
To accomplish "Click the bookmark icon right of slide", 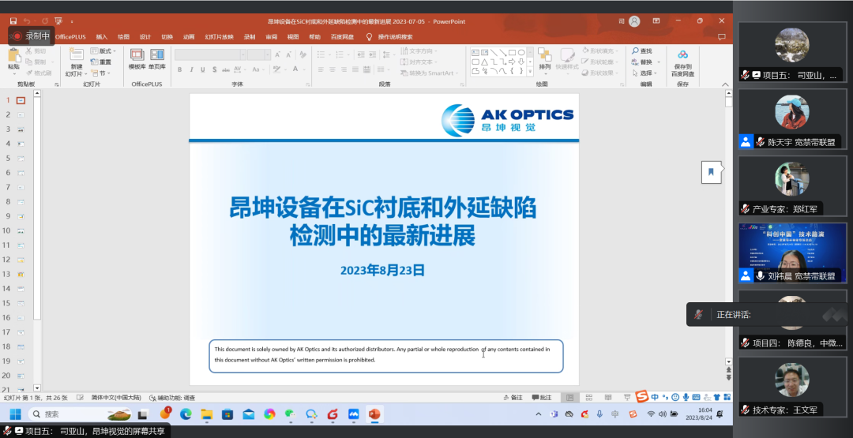I will 711,172.
